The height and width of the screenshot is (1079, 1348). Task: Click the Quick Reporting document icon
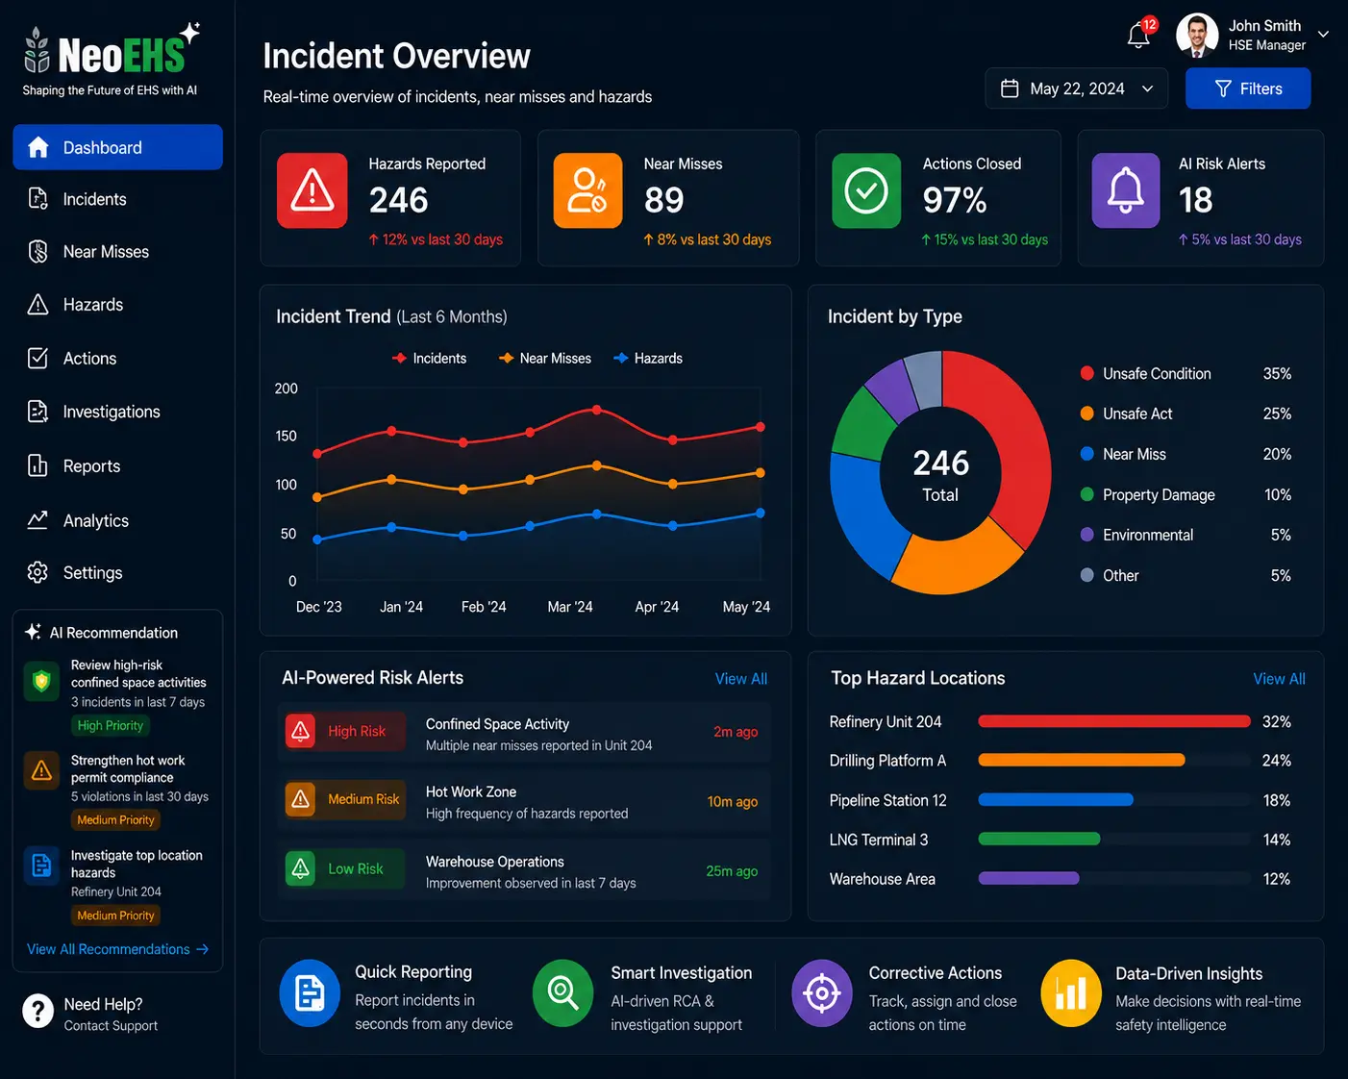[310, 993]
